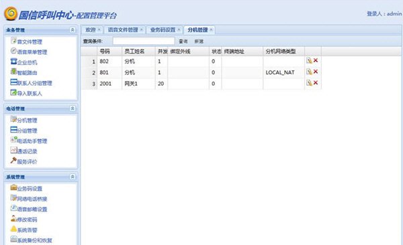
Task: Delete extension 802 with the red X
Action: (316, 60)
